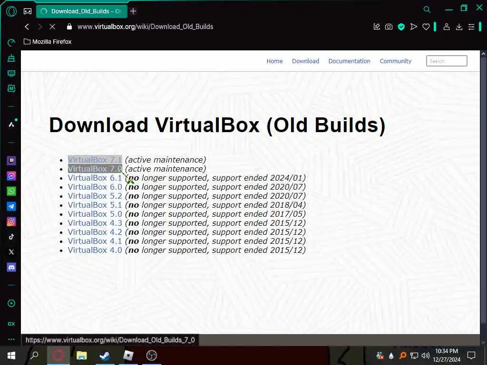Screen dimensions: 487x365
Task: Open Telegram in the sidebar
Action: (11, 206)
